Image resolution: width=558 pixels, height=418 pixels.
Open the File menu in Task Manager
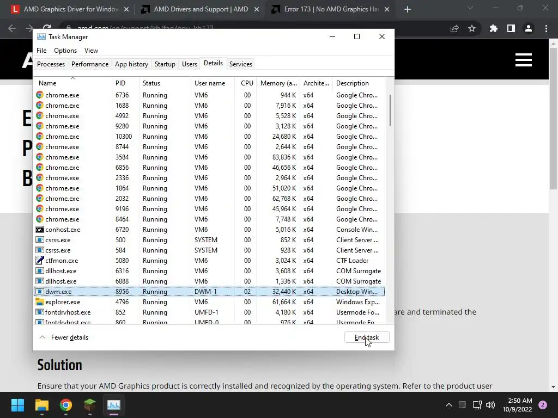click(41, 51)
